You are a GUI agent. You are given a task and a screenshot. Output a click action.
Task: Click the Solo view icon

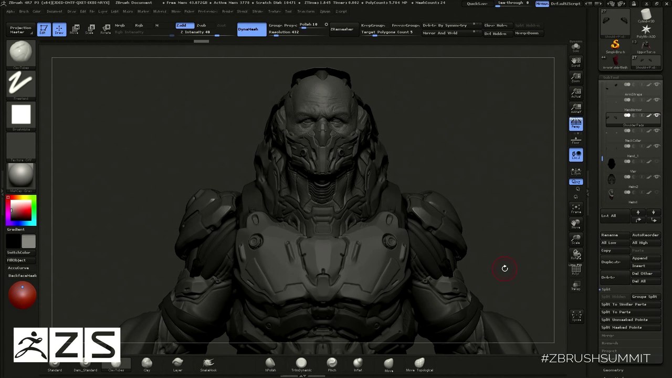point(576,48)
